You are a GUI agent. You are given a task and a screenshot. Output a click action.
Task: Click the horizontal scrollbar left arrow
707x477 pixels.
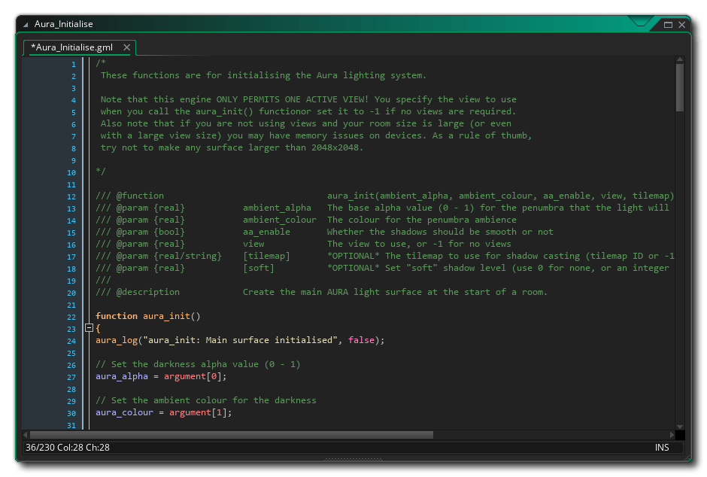click(26, 435)
